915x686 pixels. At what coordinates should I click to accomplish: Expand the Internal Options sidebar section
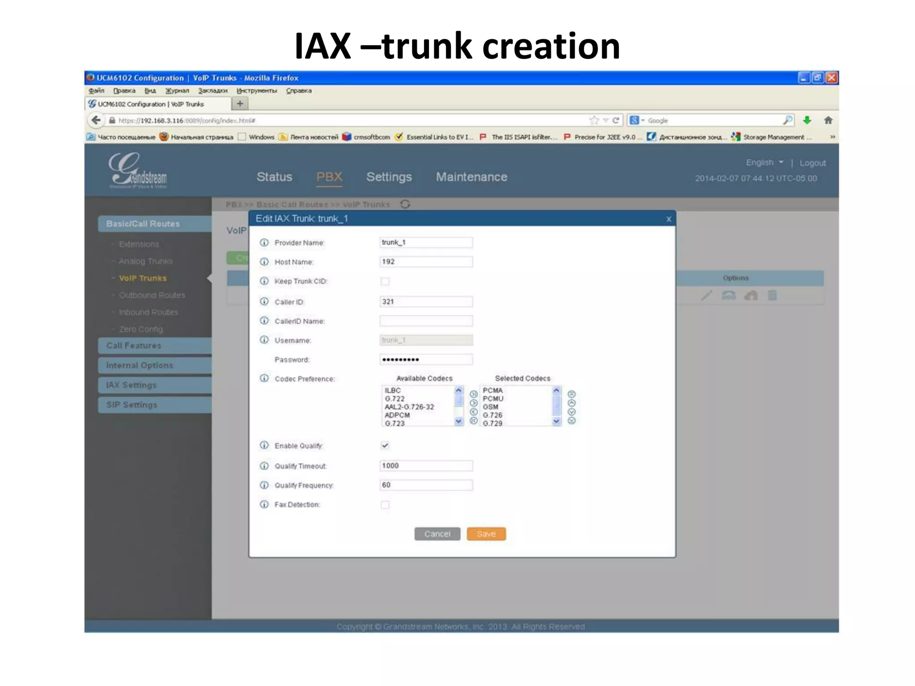click(x=155, y=365)
